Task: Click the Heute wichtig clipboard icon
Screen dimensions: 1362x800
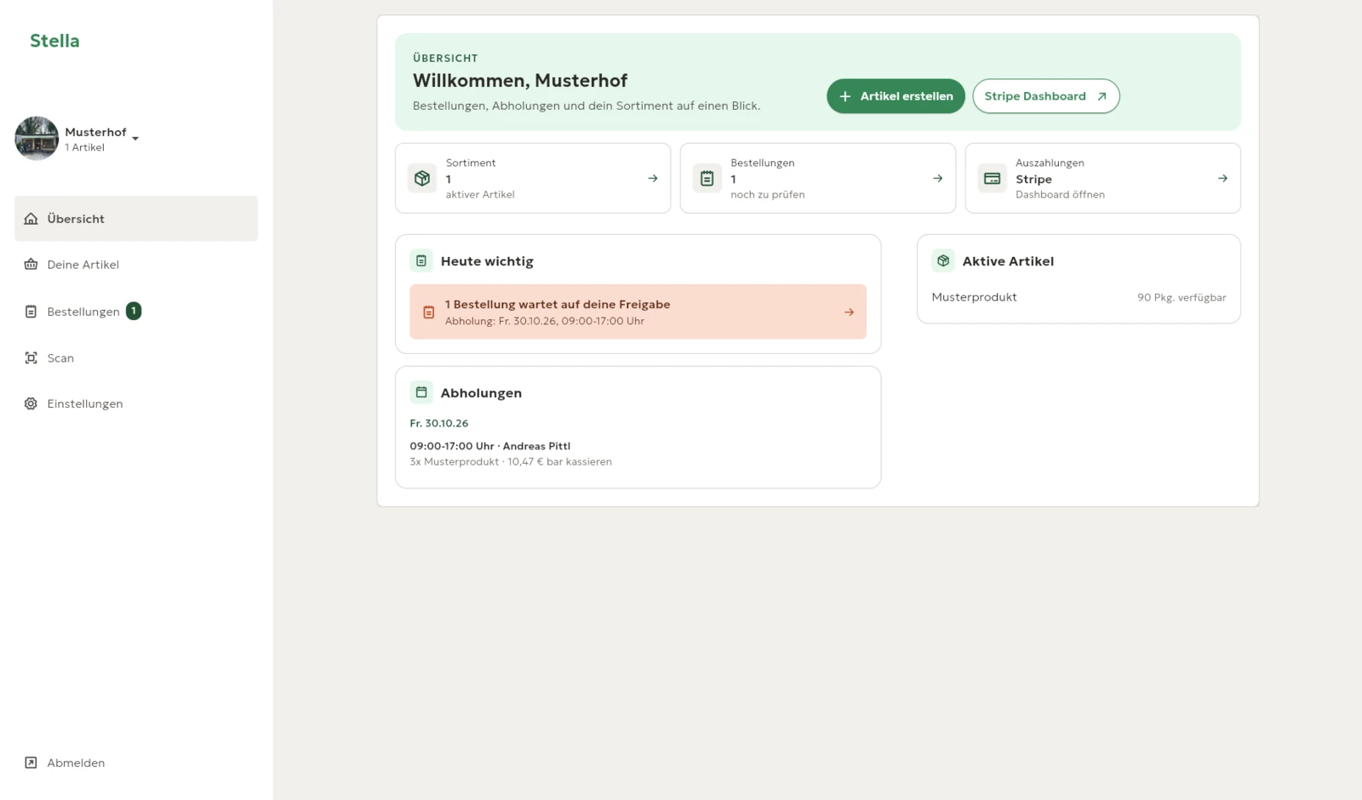Action: 421,260
